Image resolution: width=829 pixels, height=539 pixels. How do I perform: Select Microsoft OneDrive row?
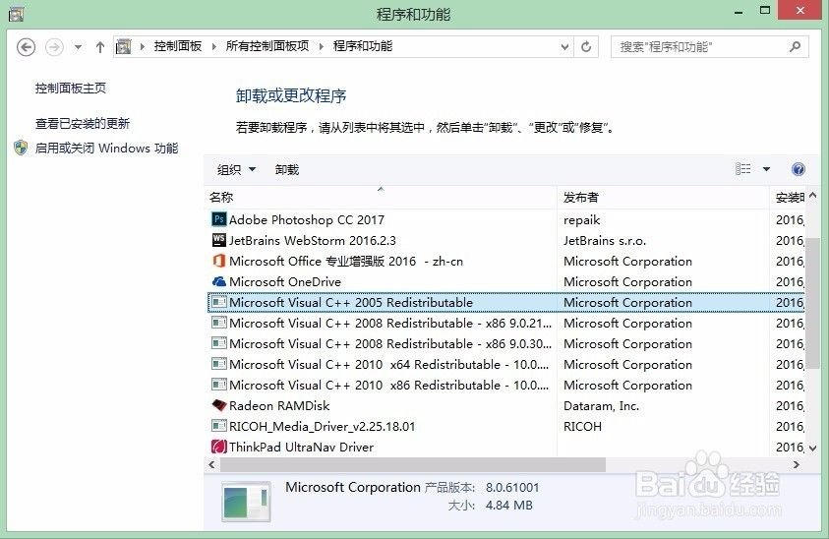click(x=506, y=281)
